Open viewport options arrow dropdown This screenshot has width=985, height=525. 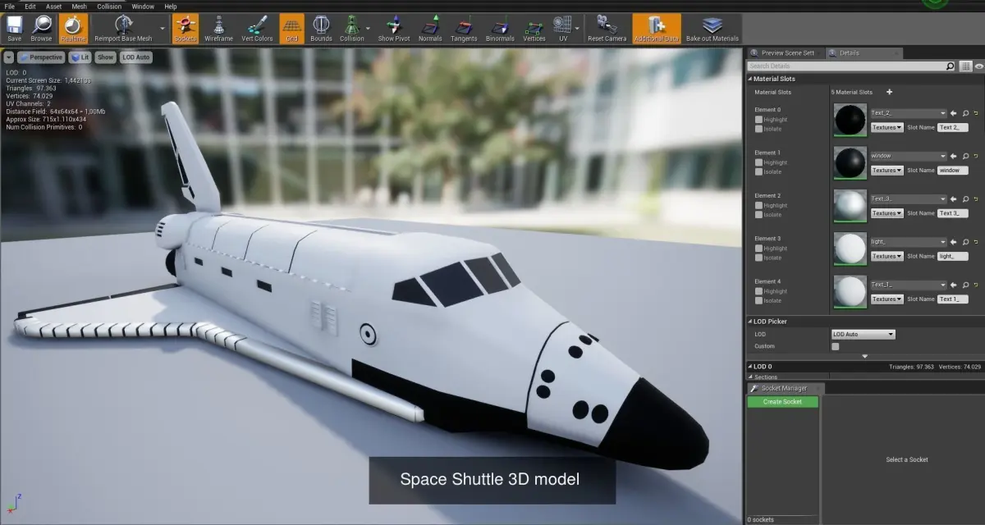(8, 57)
